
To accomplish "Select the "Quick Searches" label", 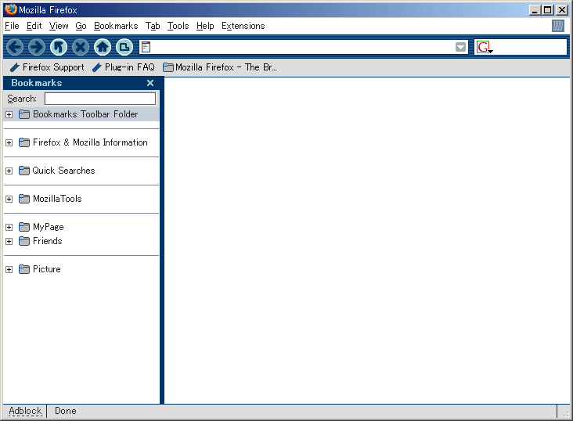I will (63, 171).
